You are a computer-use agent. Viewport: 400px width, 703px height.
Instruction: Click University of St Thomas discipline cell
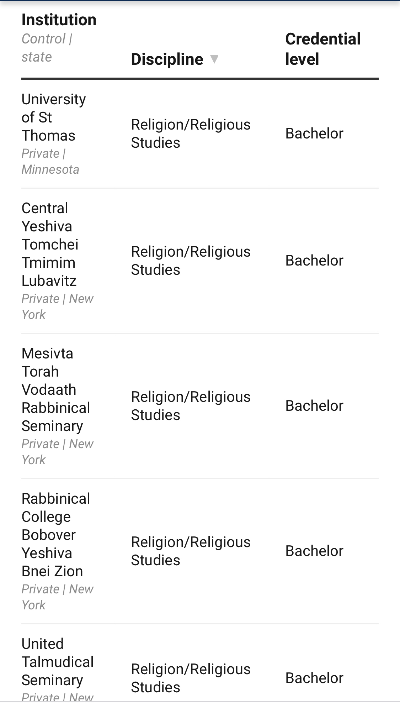pos(191,133)
